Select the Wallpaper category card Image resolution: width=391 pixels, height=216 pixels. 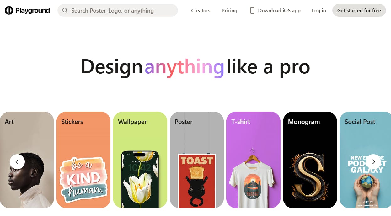[x=140, y=160]
